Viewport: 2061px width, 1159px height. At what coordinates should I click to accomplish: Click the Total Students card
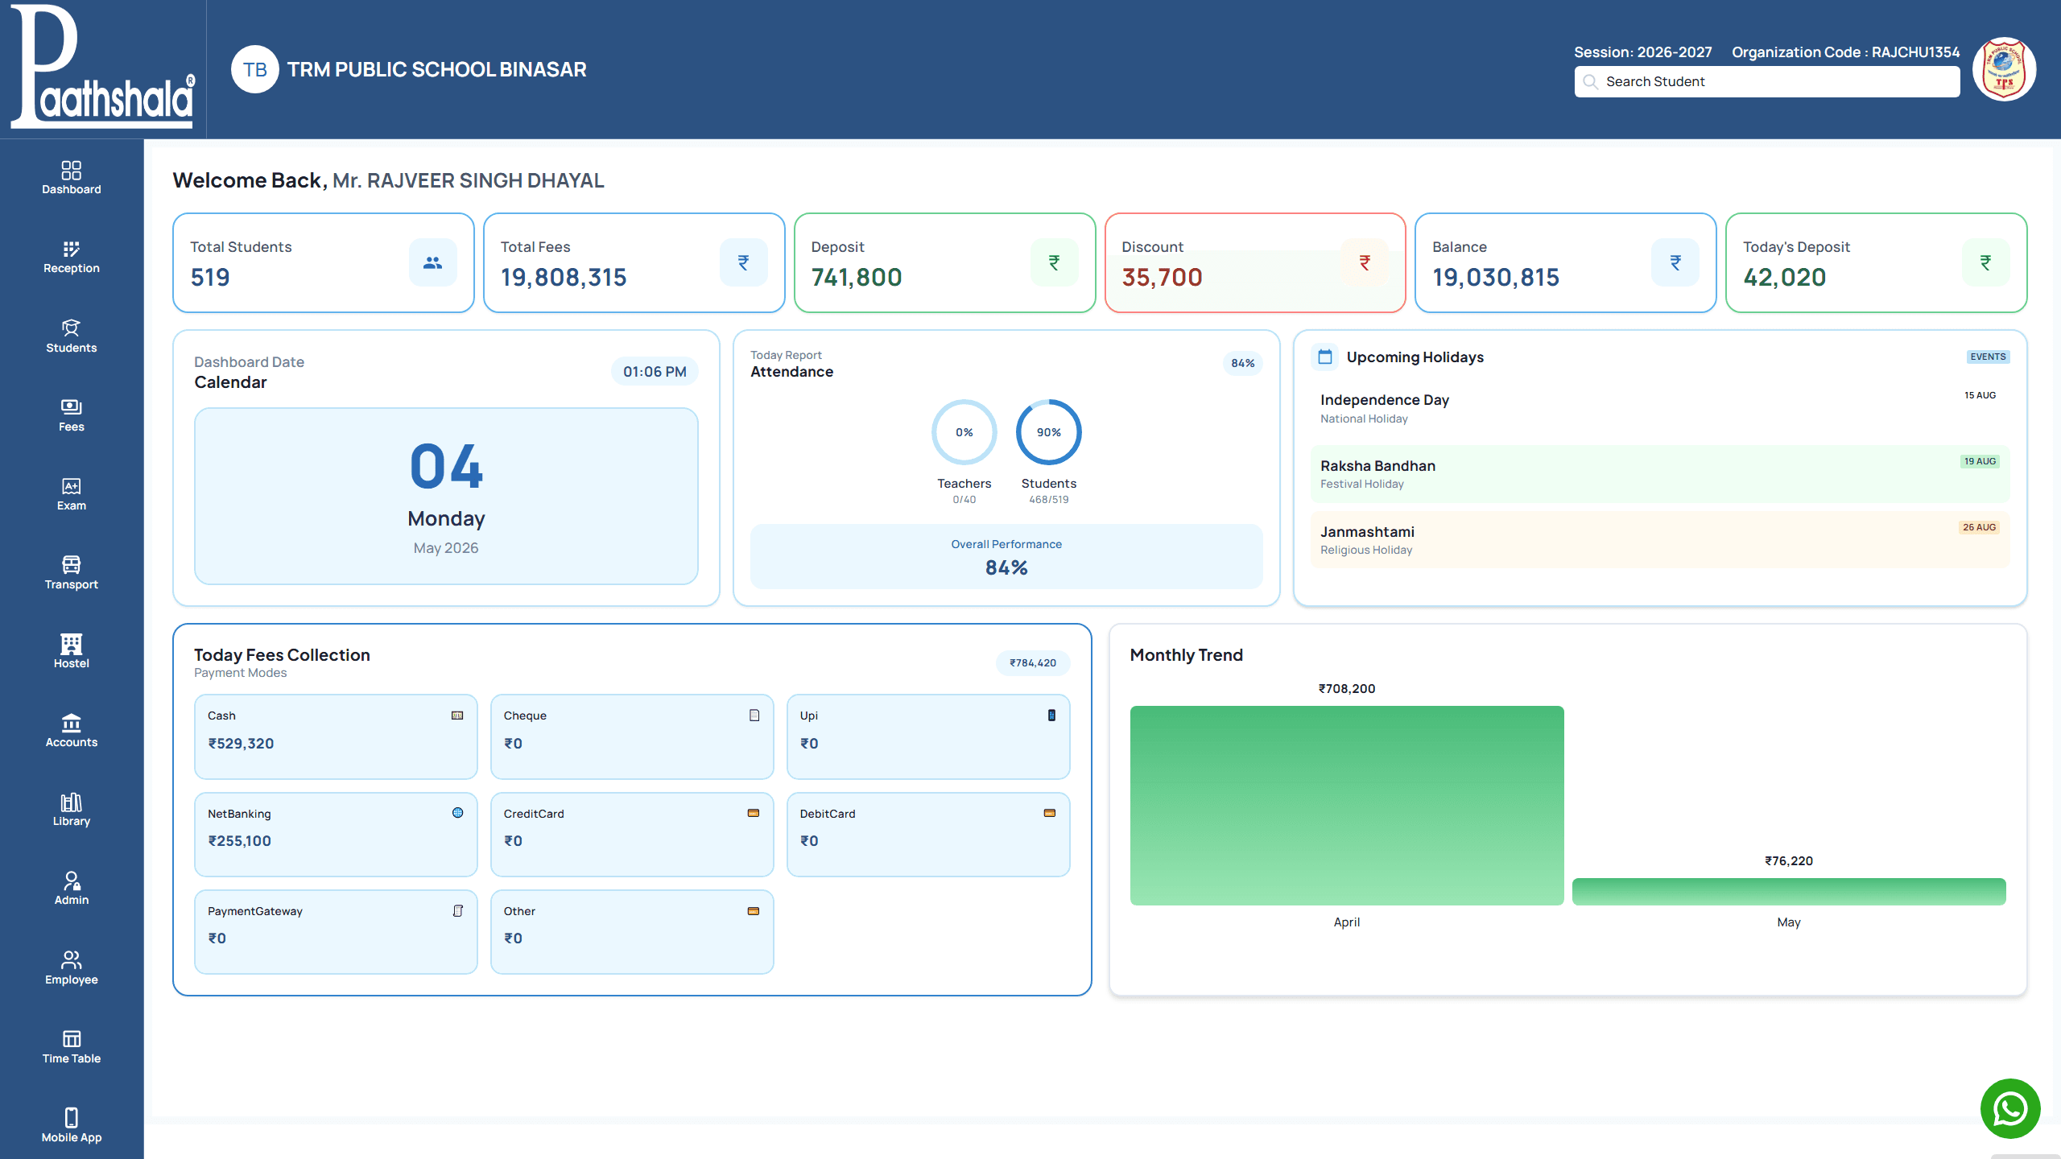[x=324, y=262]
